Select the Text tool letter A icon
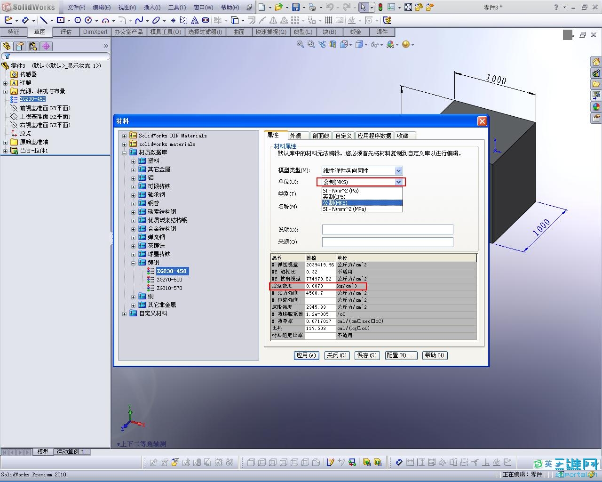This screenshot has height=482, width=602. tap(195, 20)
